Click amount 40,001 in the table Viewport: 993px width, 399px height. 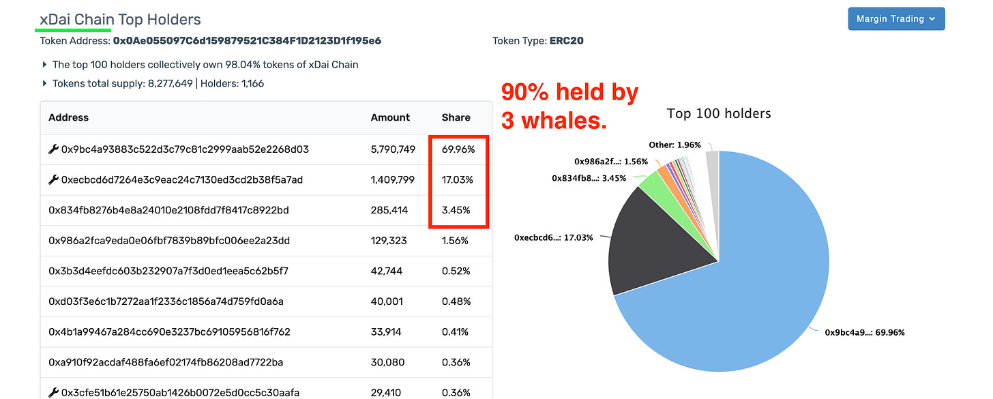coord(387,301)
